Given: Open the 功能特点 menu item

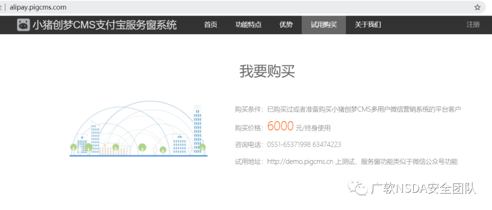Looking at the screenshot, I should coord(248,25).
